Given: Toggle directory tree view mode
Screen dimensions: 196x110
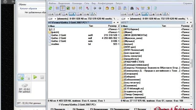Looking at the screenshot, I should (x=73, y=8).
